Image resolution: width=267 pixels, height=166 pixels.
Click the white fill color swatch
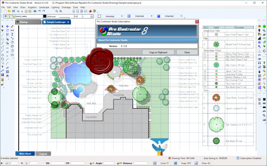click(x=99, y=16)
